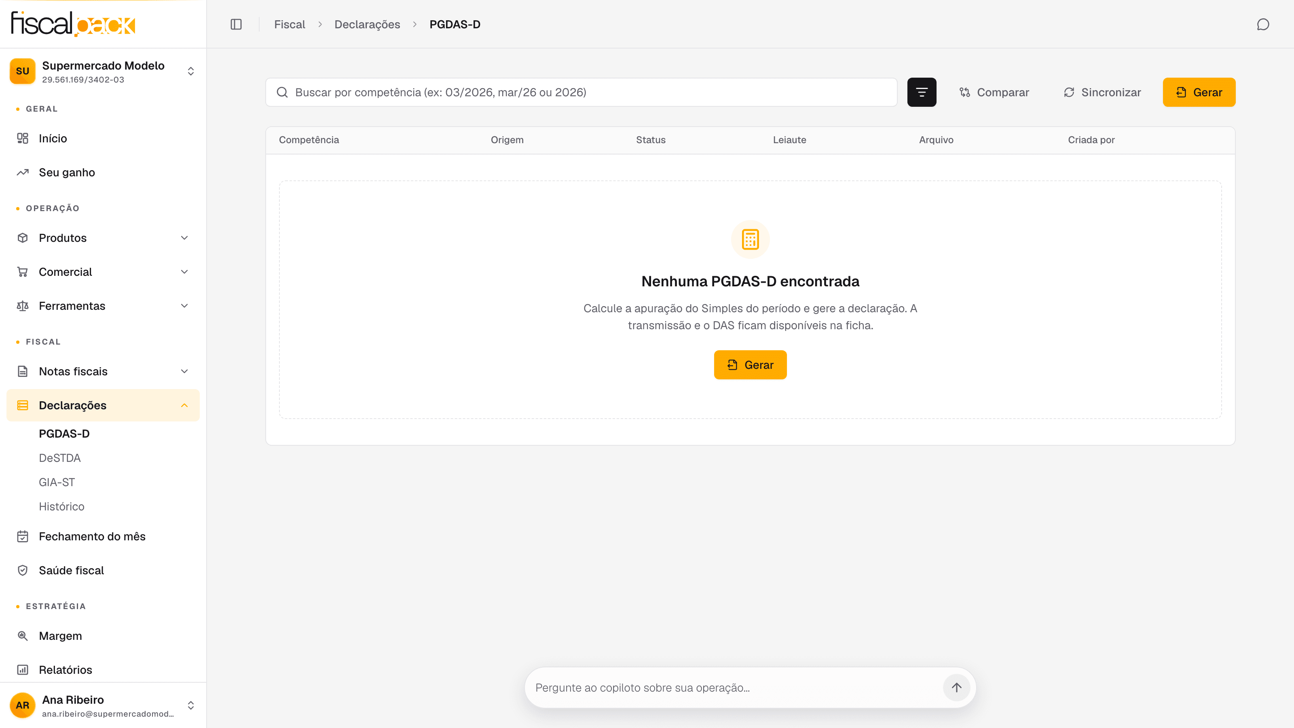Image resolution: width=1294 pixels, height=728 pixels.
Task: Open the filter options button
Action: pyautogui.click(x=921, y=92)
